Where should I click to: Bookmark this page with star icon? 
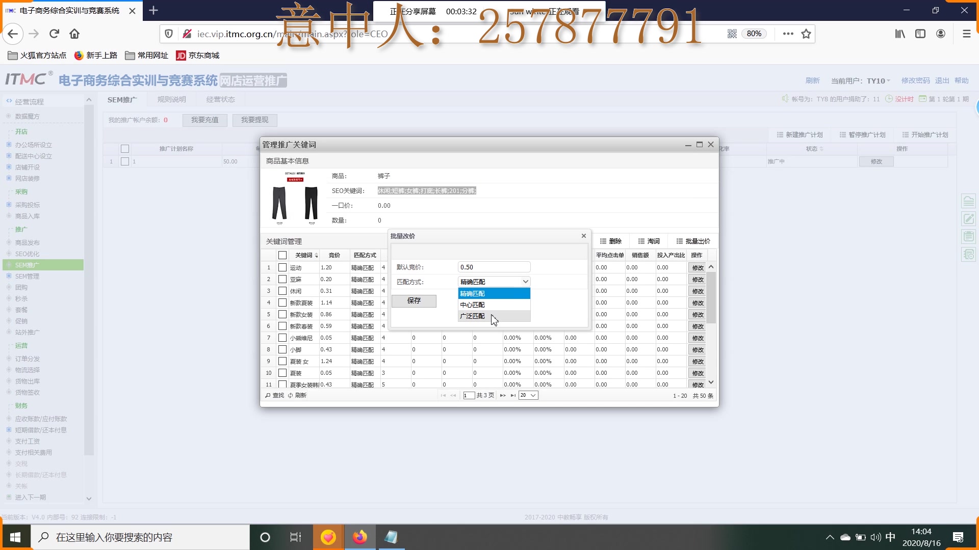806,34
